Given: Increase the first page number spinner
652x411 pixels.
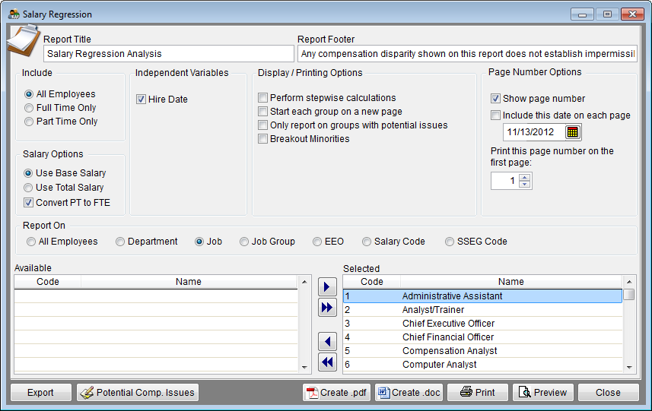Looking at the screenshot, I should [x=525, y=177].
